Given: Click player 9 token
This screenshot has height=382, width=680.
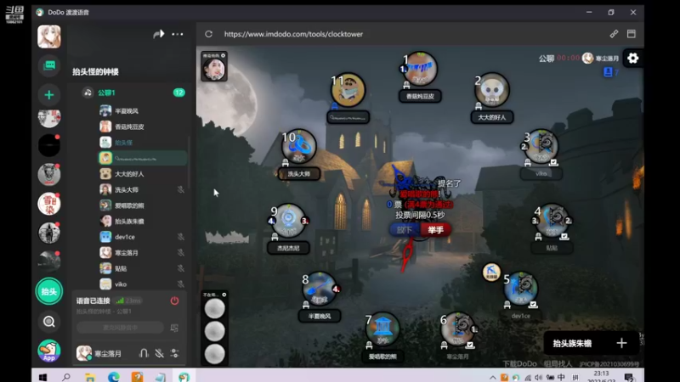Looking at the screenshot, I should tap(288, 221).
